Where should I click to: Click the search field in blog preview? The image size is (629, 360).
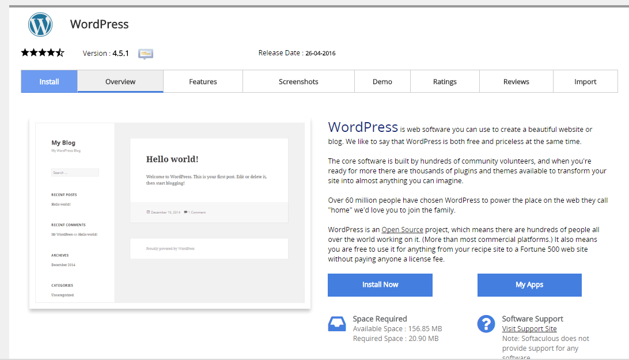tap(75, 173)
